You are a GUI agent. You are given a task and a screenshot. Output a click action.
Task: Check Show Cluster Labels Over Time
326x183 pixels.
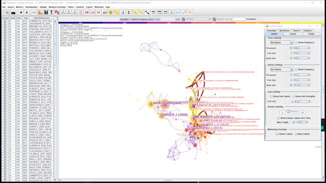click(x=278, y=118)
